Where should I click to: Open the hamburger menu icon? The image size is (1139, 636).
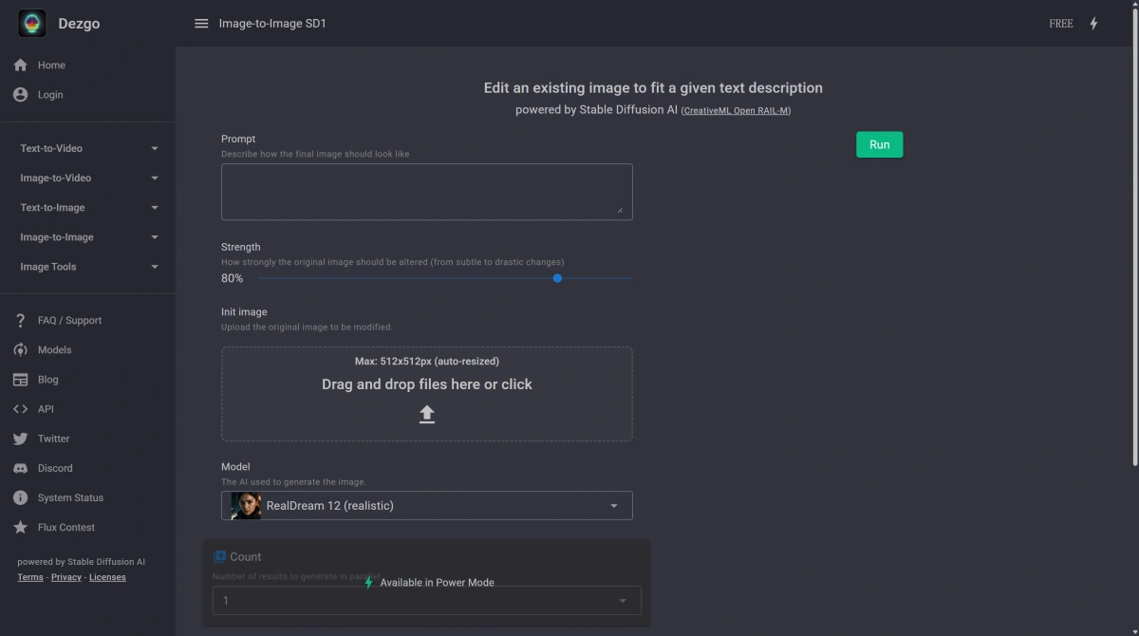pos(201,24)
